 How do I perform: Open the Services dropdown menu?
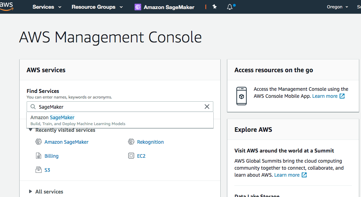click(x=47, y=7)
